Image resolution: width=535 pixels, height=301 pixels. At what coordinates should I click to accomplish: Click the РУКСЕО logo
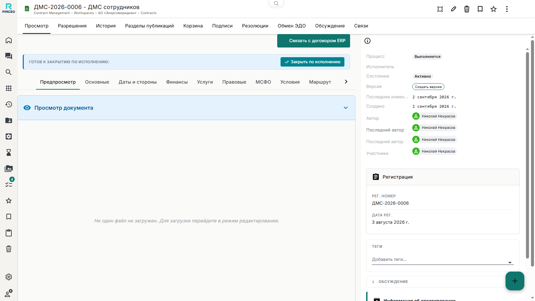point(9,8)
